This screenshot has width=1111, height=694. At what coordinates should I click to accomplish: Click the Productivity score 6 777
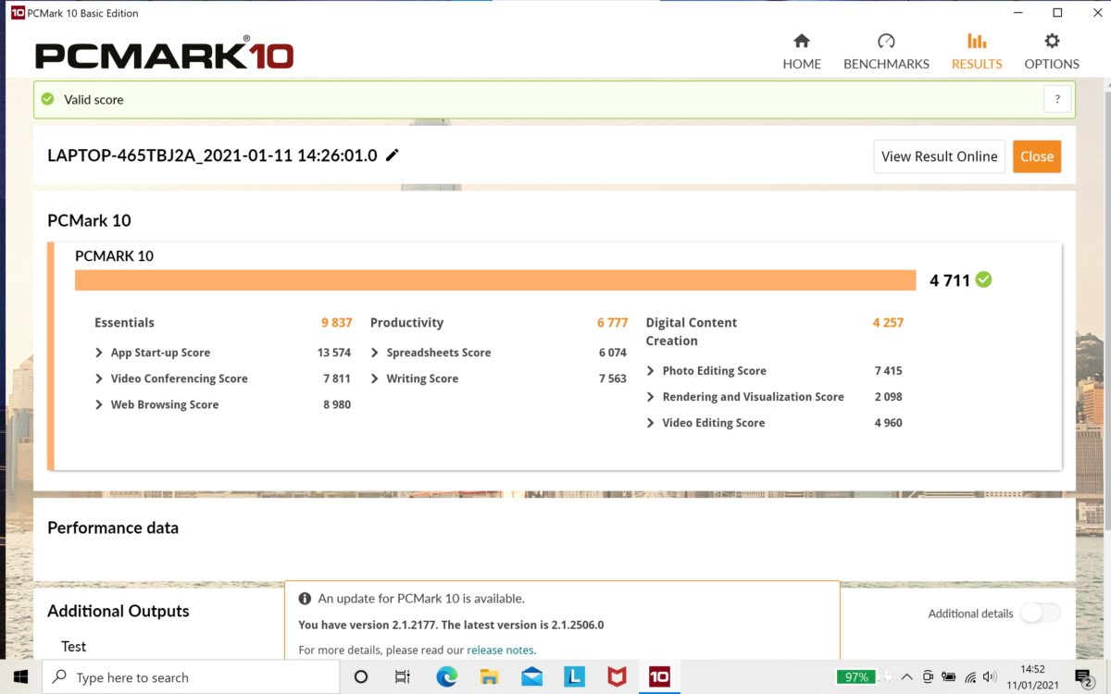(x=612, y=323)
